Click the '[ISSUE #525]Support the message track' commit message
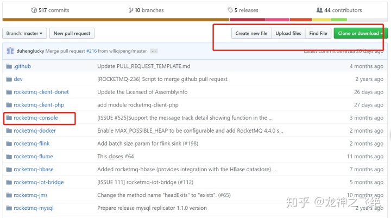Image resolution: width=391 pixels, height=218 pixels. (185, 117)
